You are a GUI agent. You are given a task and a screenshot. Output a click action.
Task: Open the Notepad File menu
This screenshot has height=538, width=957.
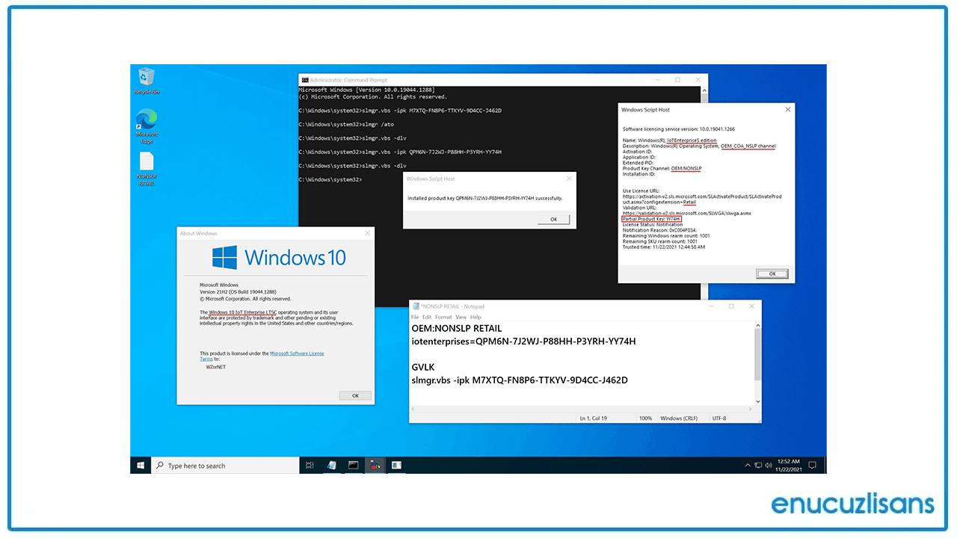tap(415, 317)
